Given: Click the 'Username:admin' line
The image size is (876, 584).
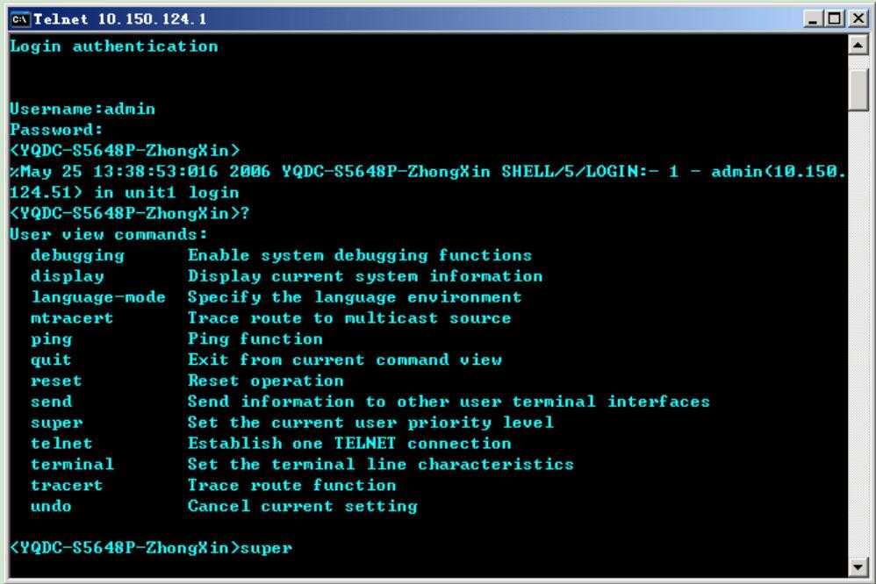Looking at the screenshot, I should pos(83,109).
